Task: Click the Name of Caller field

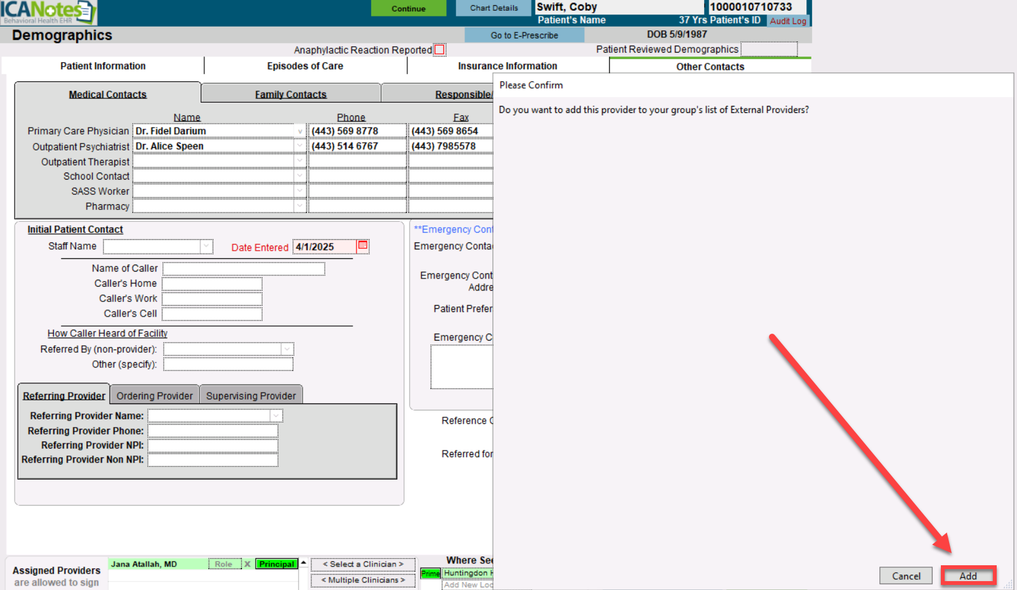Action: tap(244, 269)
